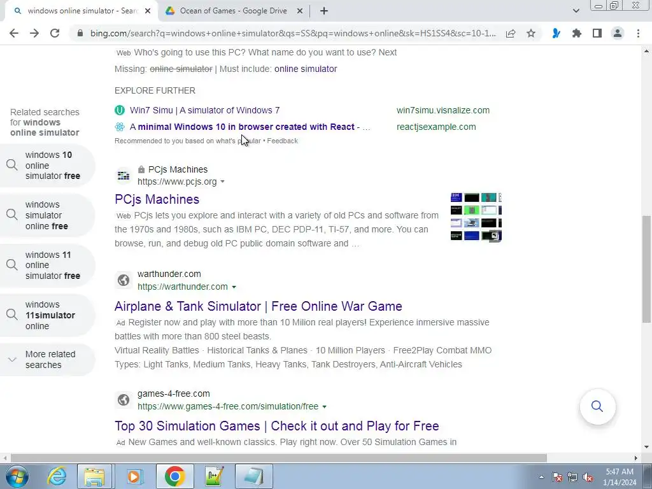Click the PCjs Machines thumbnail image
The width and height of the screenshot is (652, 489).
coord(476,217)
